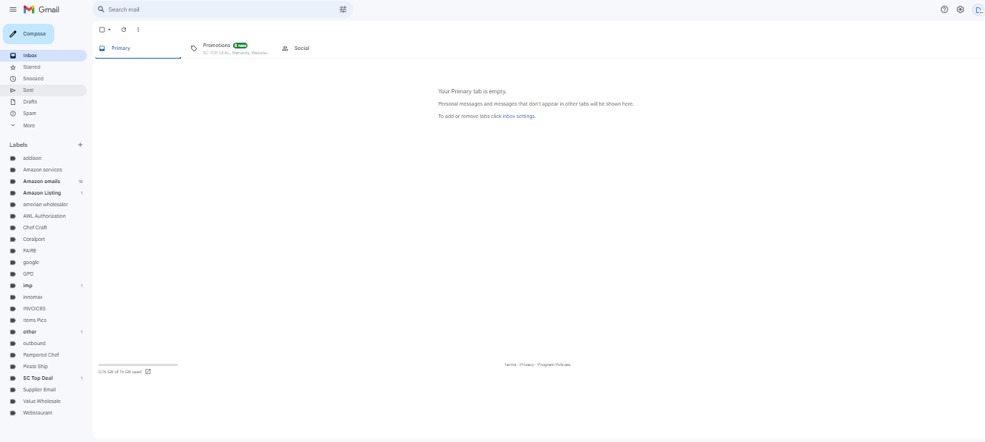The width and height of the screenshot is (985, 442).
Task: Click the search magnifier icon
Action: [x=101, y=9]
